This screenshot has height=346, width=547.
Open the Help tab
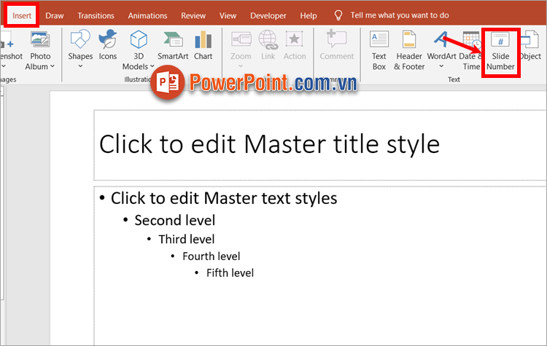308,16
